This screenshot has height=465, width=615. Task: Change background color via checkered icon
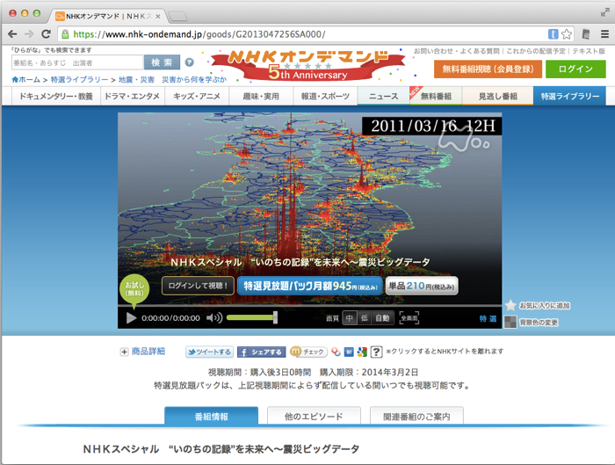point(510,322)
